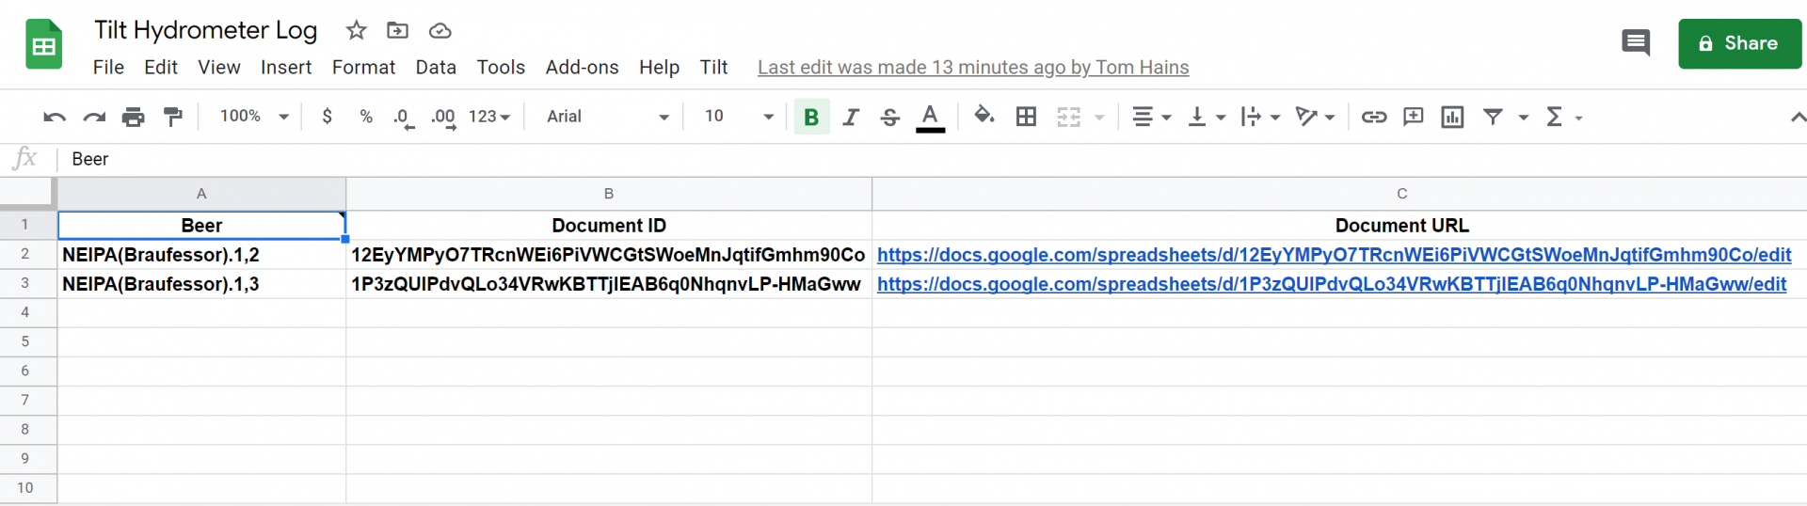Open text rotation dropdown
1807x506 pixels.
(x=1315, y=117)
